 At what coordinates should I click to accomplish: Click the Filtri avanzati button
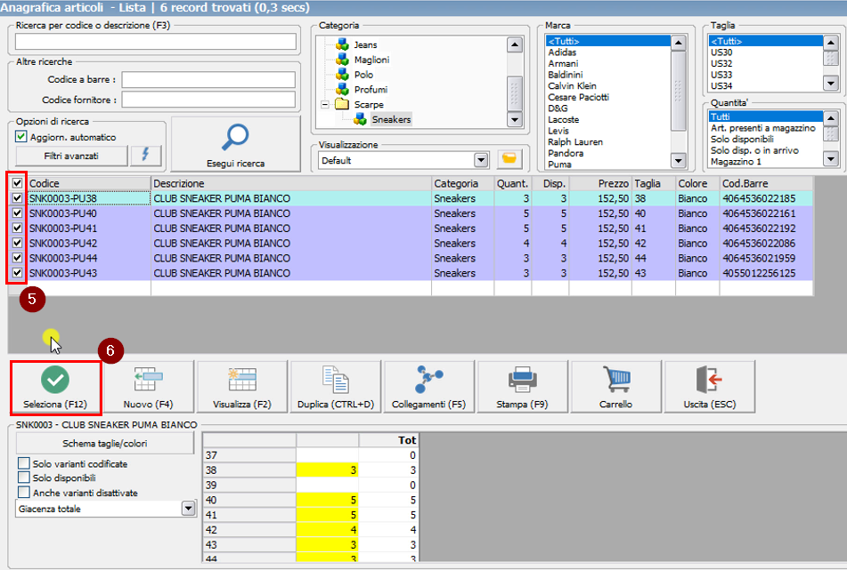71,156
